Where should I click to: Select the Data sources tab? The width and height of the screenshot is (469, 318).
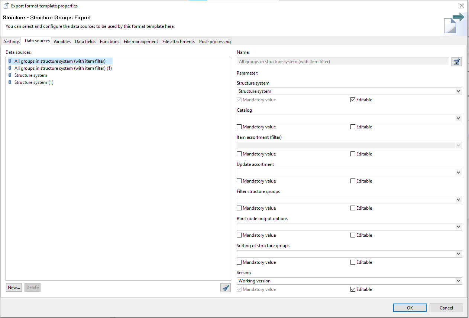37,41
